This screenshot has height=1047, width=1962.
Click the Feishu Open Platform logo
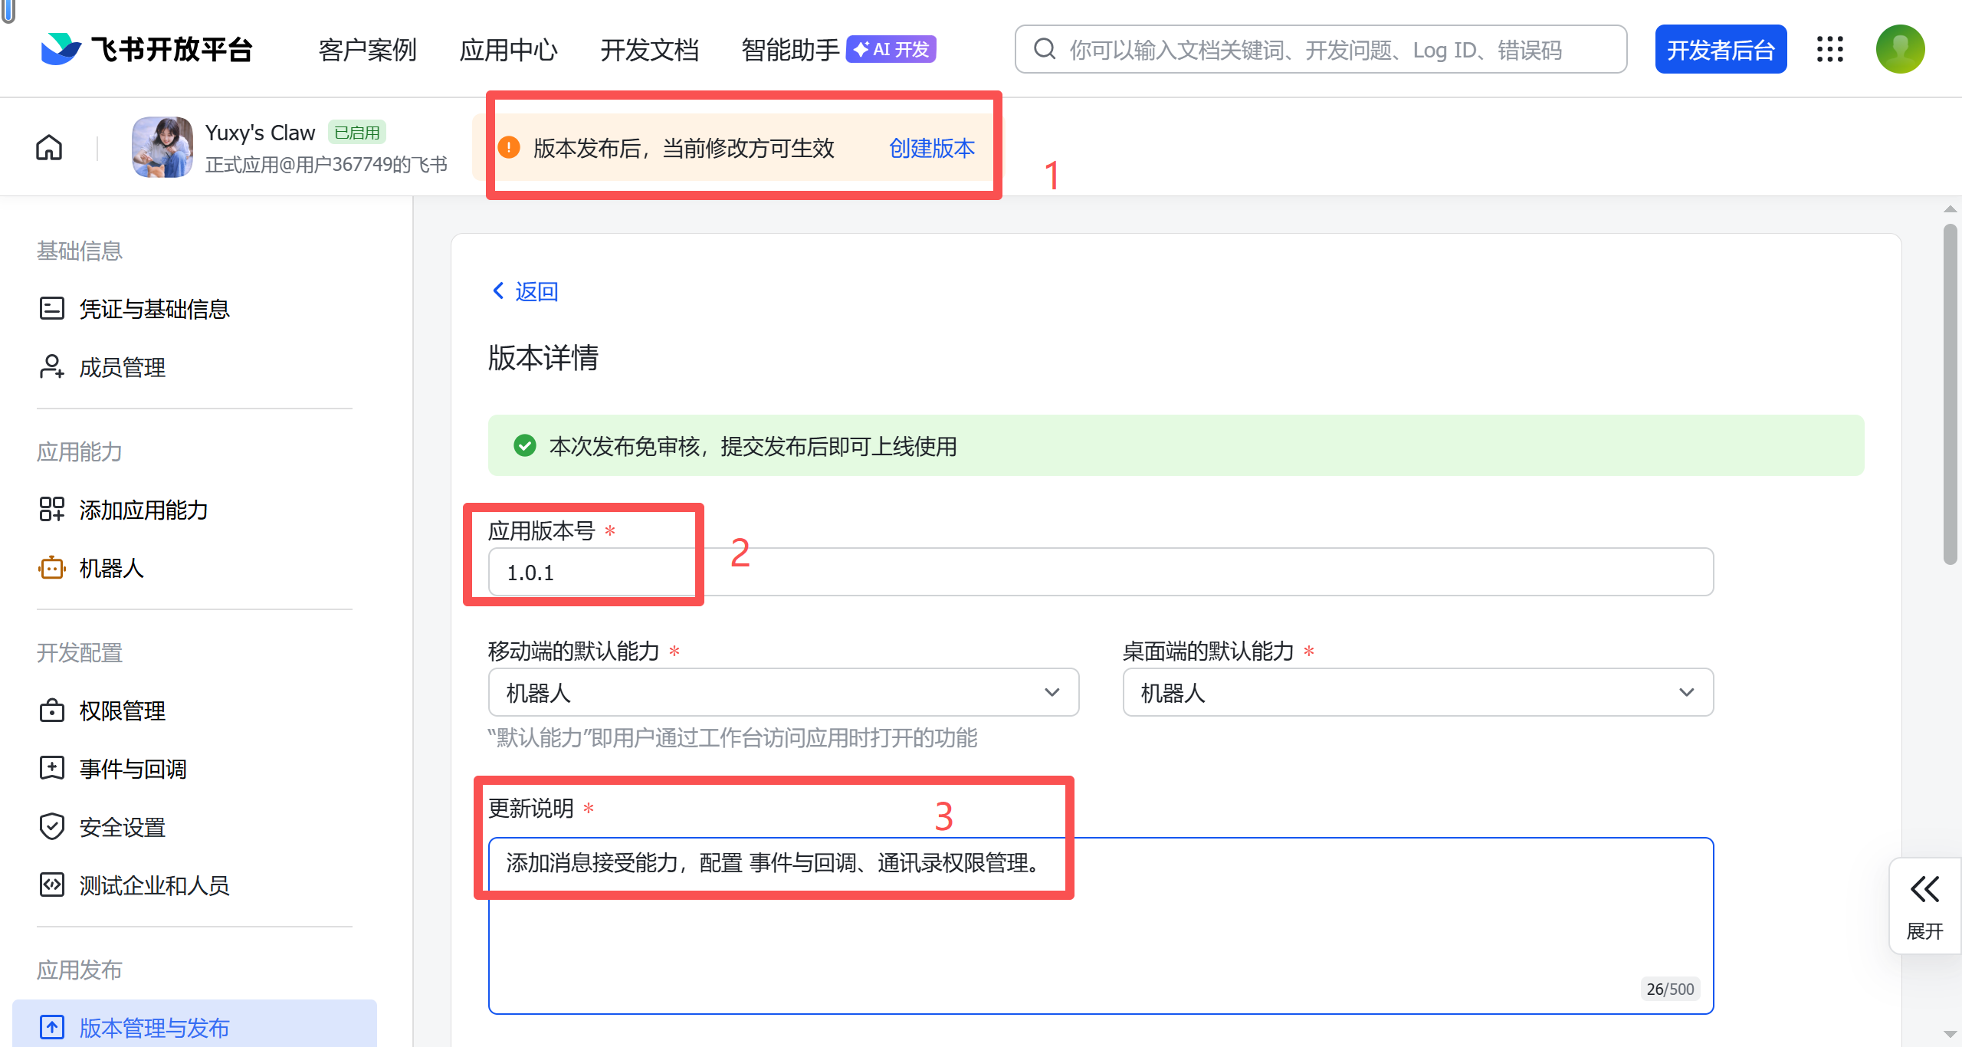146,49
